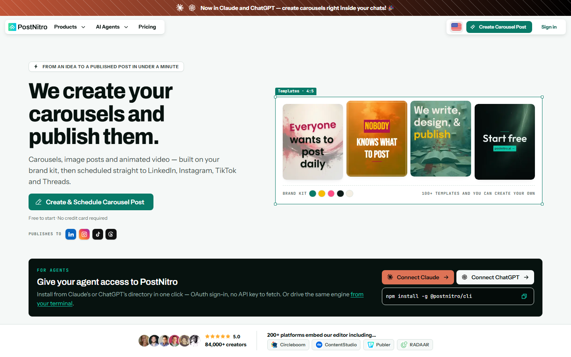Screen dimensions: 571x357
Task: Click Create & Schedule Carousel Post button
Action: pyautogui.click(x=91, y=202)
